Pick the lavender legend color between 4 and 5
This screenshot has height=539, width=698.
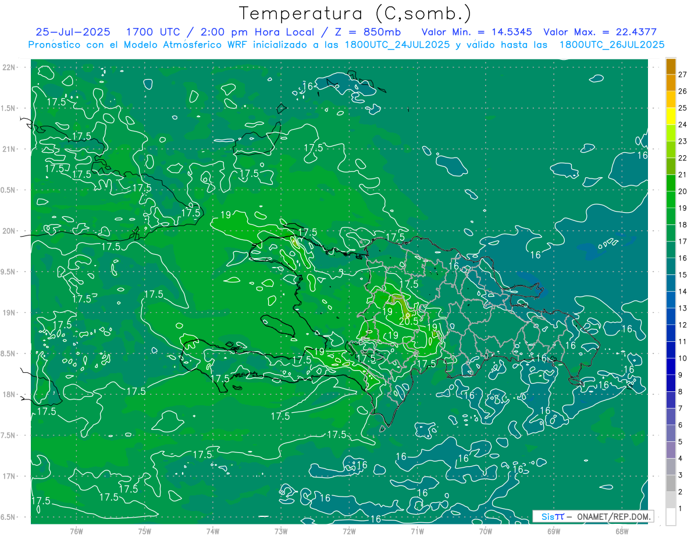click(671, 450)
